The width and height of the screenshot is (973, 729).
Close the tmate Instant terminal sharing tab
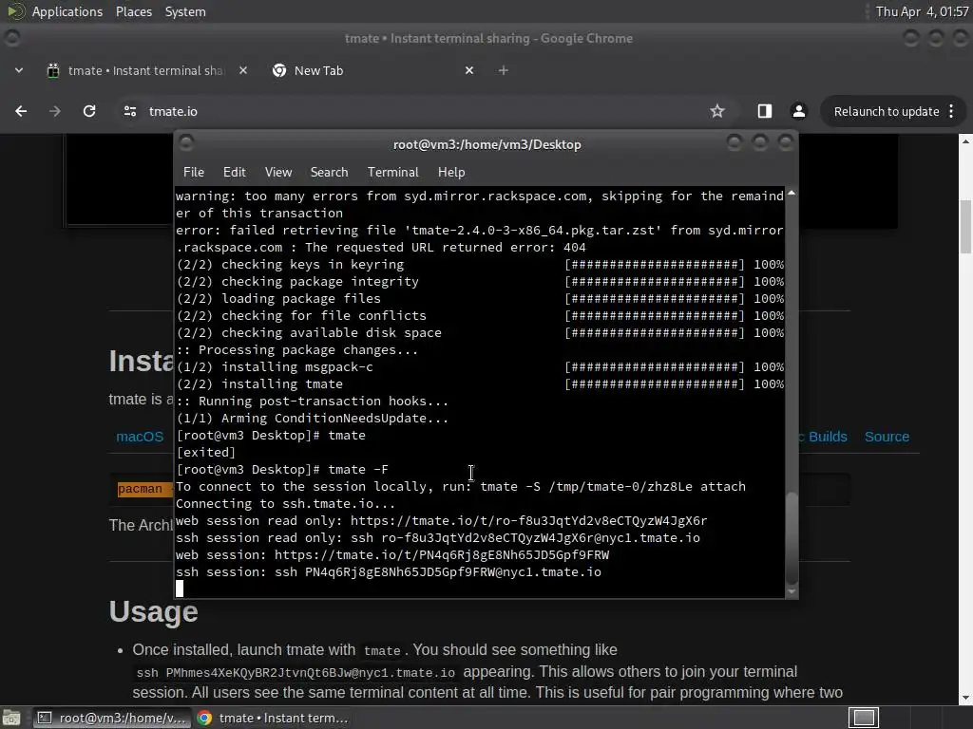click(x=243, y=70)
